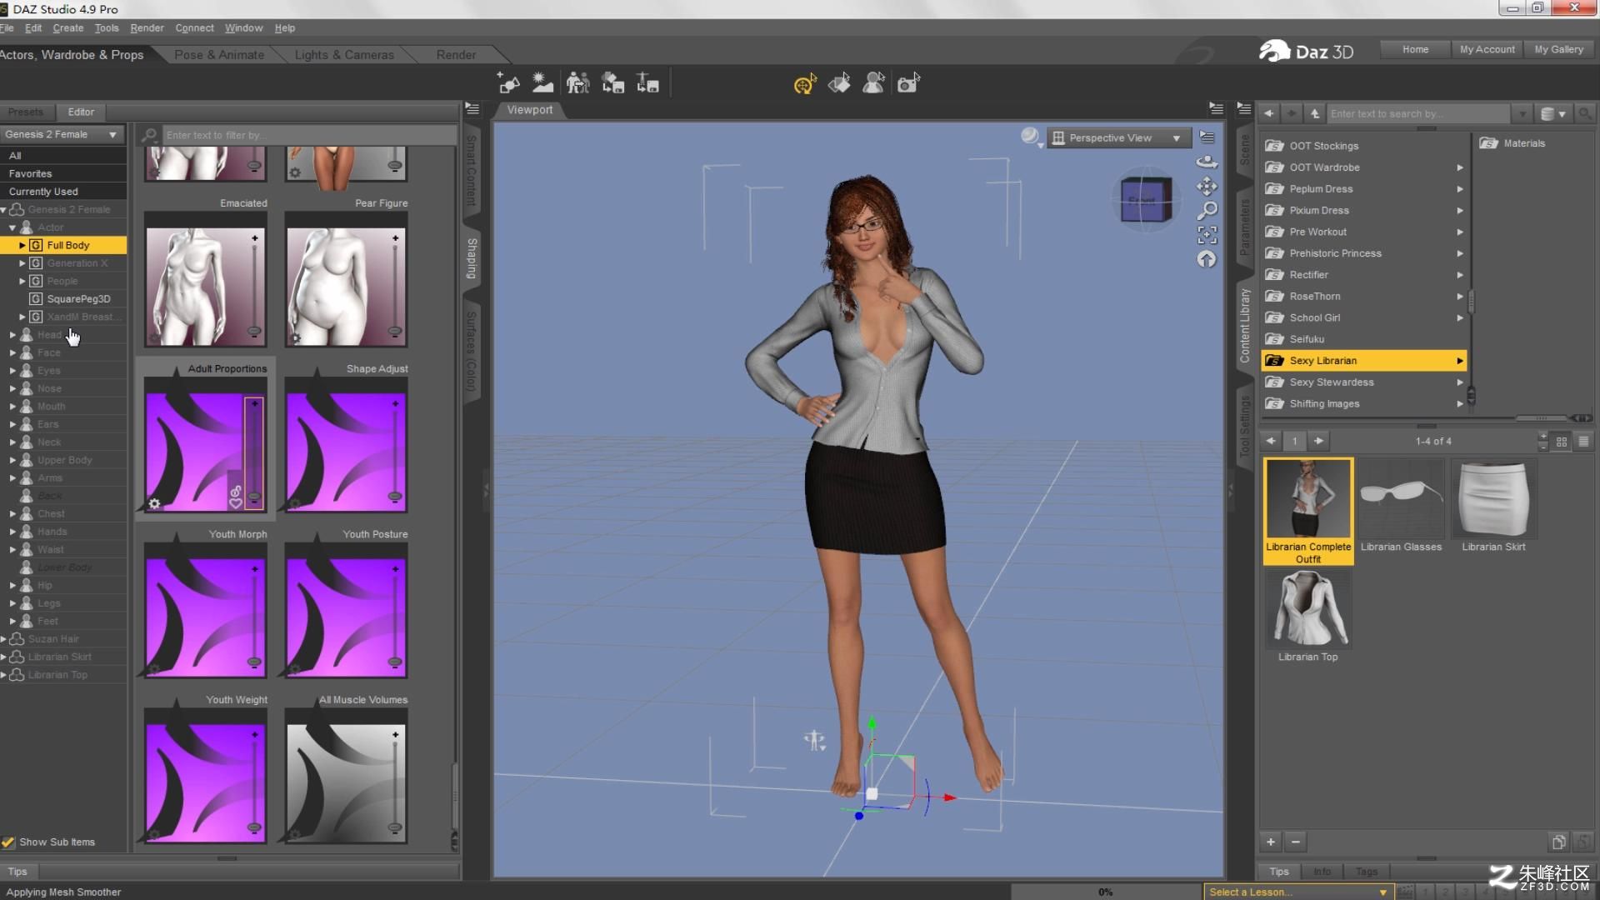The width and height of the screenshot is (1600, 900).
Task: Open the School Girl folder
Action: [x=1364, y=317]
